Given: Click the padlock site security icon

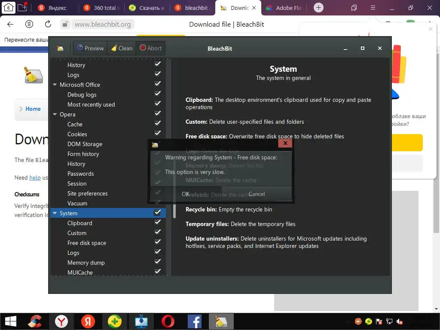Looking at the screenshot, I should (65, 24).
